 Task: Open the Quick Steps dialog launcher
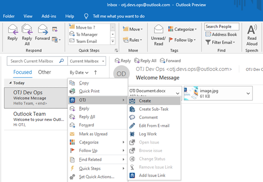click(x=116, y=50)
